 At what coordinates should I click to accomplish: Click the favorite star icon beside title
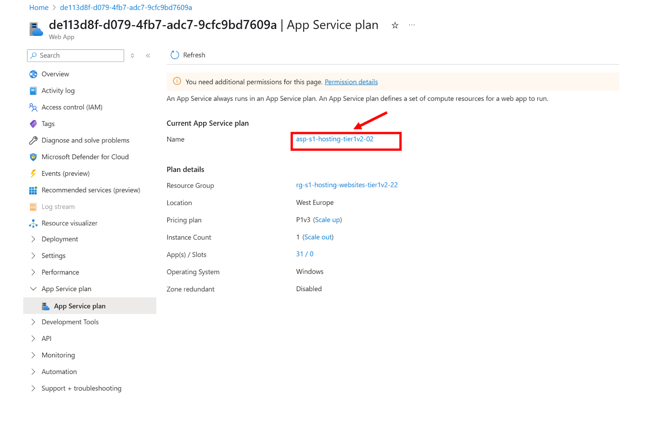coord(395,25)
